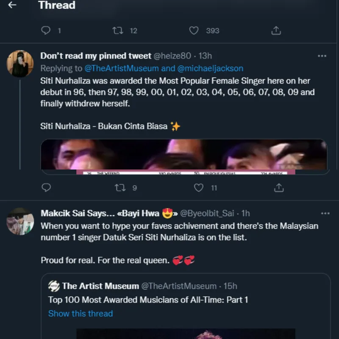This screenshot has width=339, height=339.
Task: Like the top tweet with 393 likes
Action: point(194,31)
